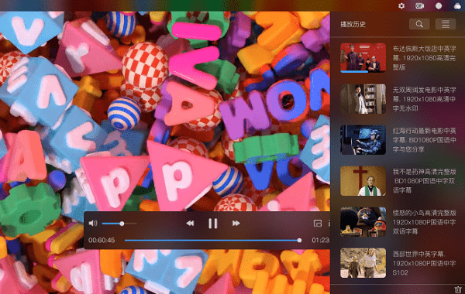The image size is (465, 294).
Task: Open the 愤怒的小鸟 thumbnail
Action: click(363, 222)
